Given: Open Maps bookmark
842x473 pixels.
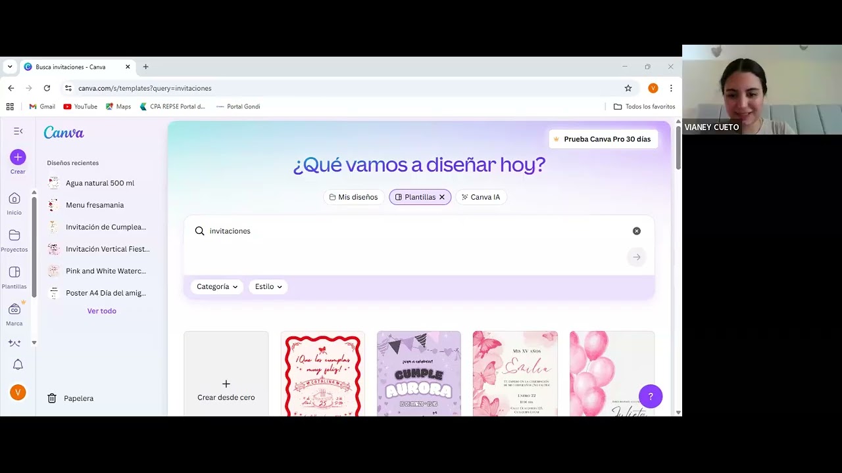Looking at the screenshot, I should click(118, 106).
